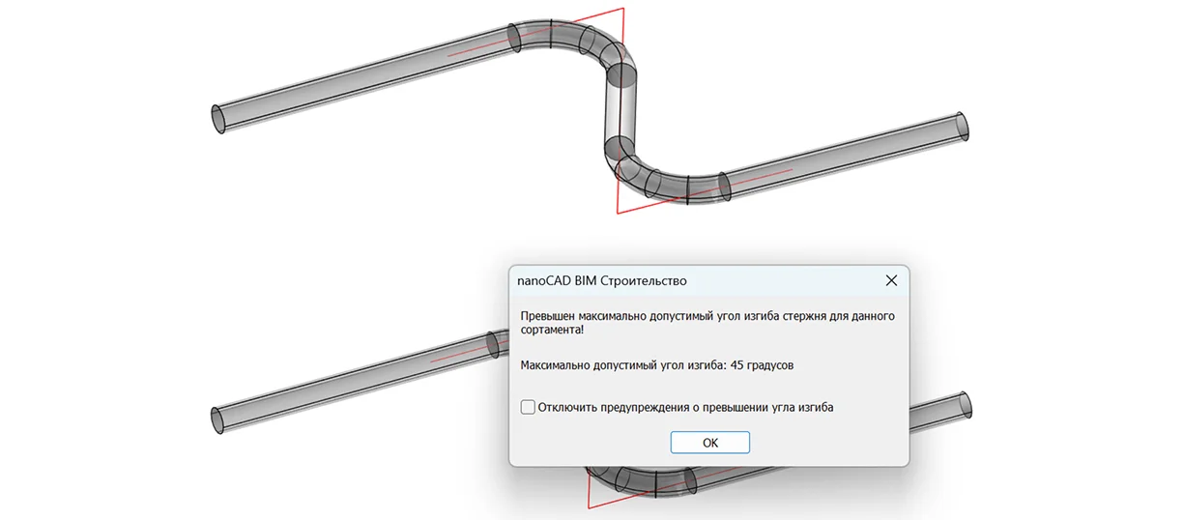Close the nanoCAD BIM Строительство dialog
The image size is (1183, 520).
pos(891,280)
